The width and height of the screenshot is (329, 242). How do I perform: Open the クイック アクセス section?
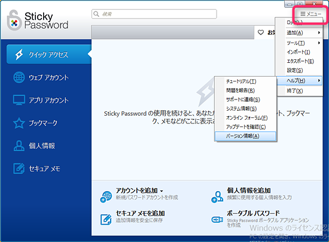click(x=49, y=55)
